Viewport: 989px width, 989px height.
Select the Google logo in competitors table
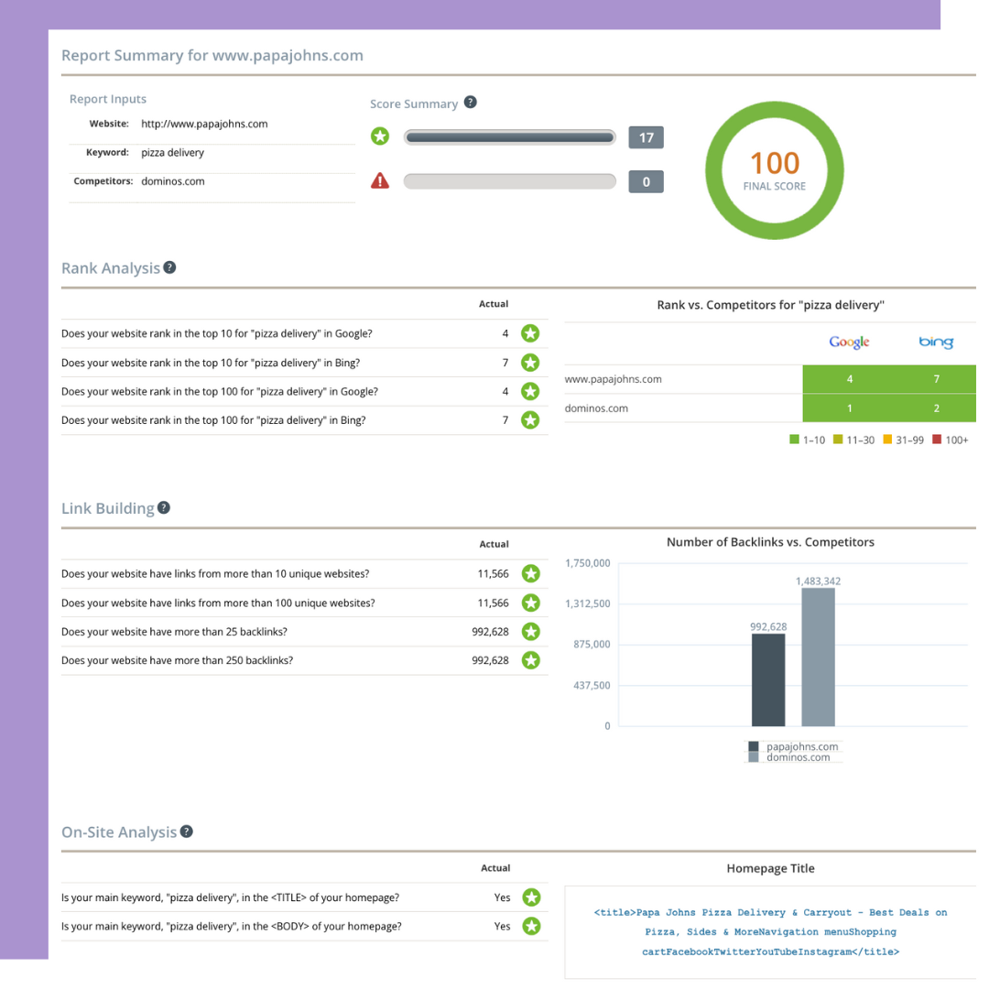tap(848, 342)
